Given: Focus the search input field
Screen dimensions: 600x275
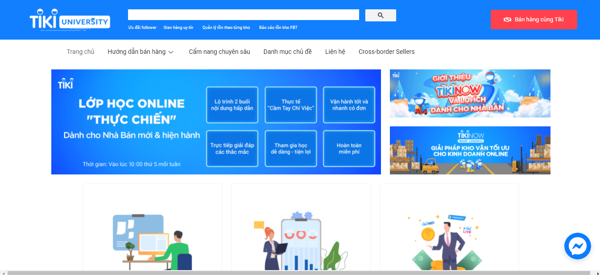Looking at the screenshot, I should (244, 15).
